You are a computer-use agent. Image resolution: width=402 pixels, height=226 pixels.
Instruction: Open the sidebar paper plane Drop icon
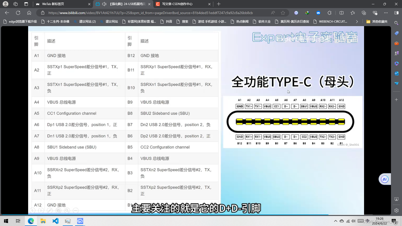tap(396, 83)
